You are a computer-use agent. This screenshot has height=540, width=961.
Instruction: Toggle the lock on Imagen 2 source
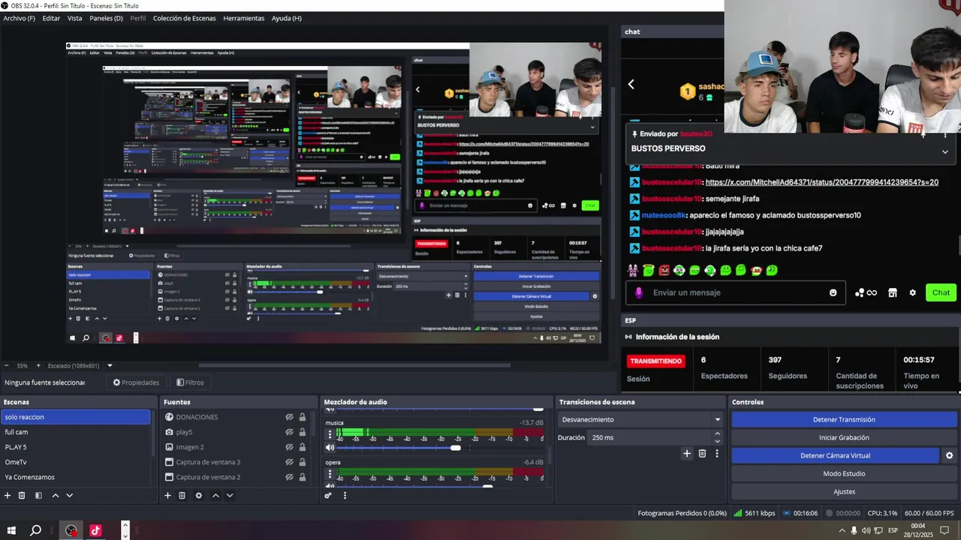pyautogui.click(x=303, y=447)
